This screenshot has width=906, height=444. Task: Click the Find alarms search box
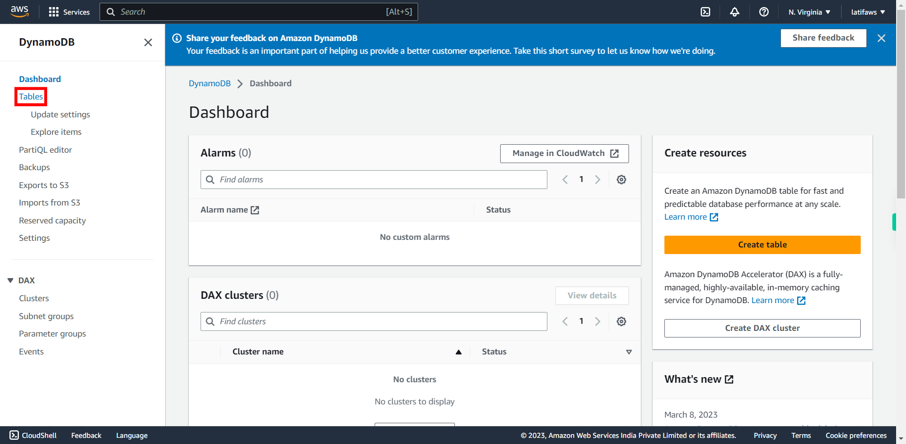click(374, 180)
